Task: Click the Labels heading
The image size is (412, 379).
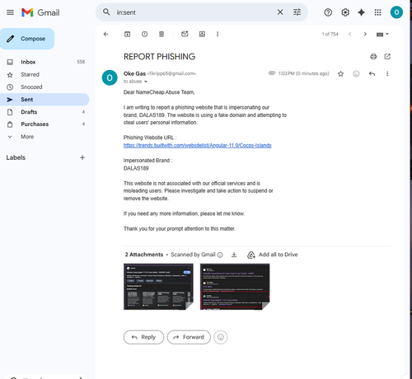Action: (16, 157)
